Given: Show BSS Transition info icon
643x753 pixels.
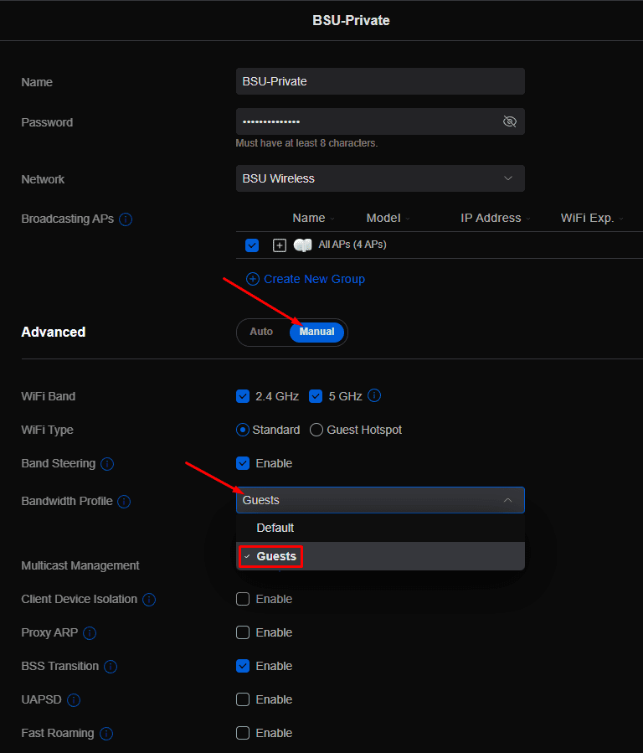Looking at the screenshot, I should tap(111, 667).
